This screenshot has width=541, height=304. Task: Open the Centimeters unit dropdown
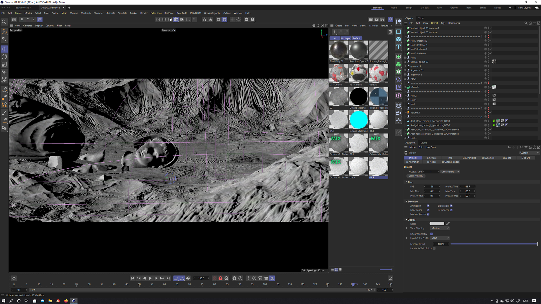(x=450, y=171)
